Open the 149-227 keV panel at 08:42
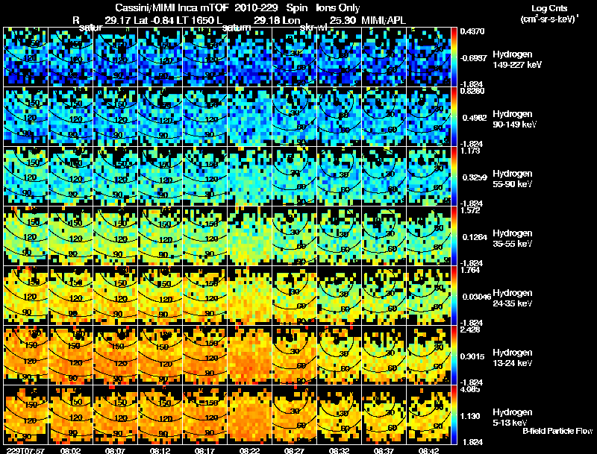 tap(428, 57)
